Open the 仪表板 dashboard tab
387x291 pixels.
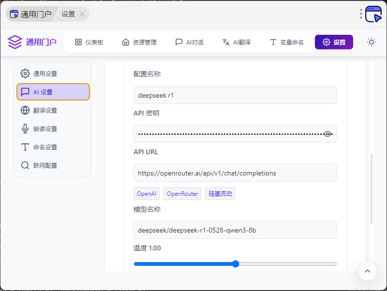pos(89,42)
